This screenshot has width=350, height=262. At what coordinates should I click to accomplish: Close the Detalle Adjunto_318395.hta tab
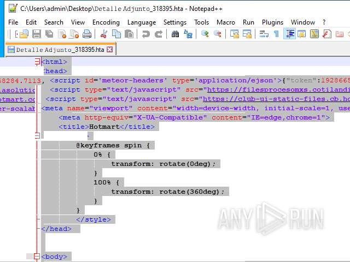[109, 50]
